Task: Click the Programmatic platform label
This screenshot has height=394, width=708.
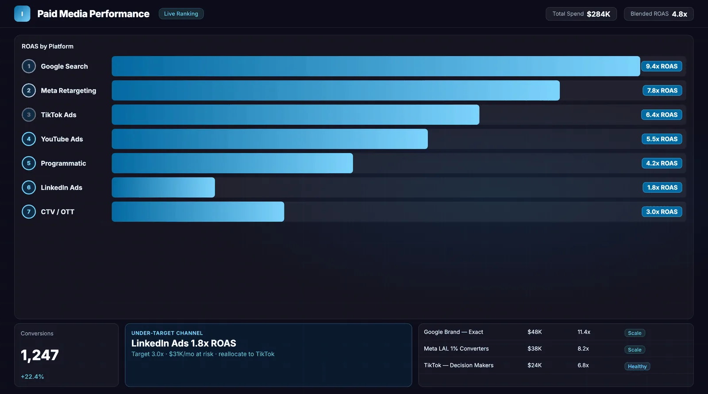Action: pos(63,163)
